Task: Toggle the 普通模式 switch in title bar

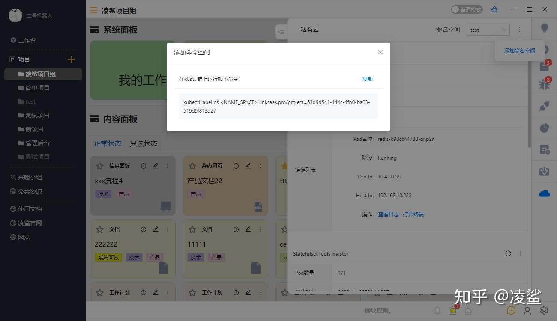Action: (467, 9)
